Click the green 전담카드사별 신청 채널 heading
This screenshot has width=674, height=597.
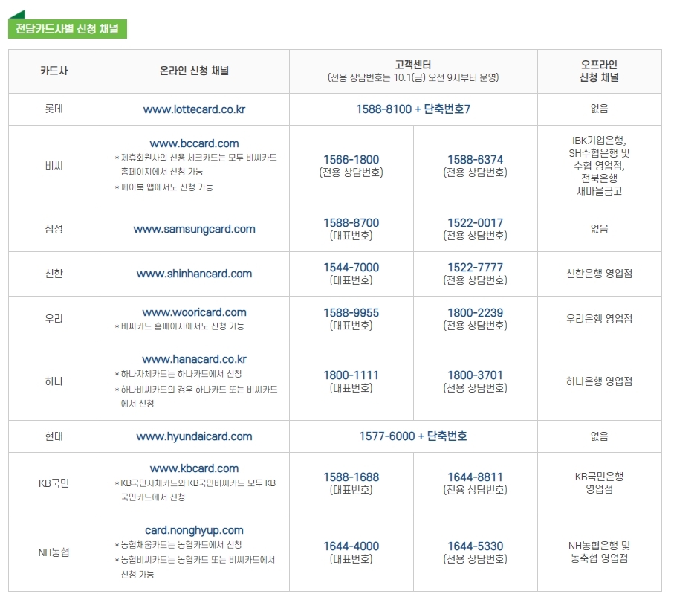(68, 29)
